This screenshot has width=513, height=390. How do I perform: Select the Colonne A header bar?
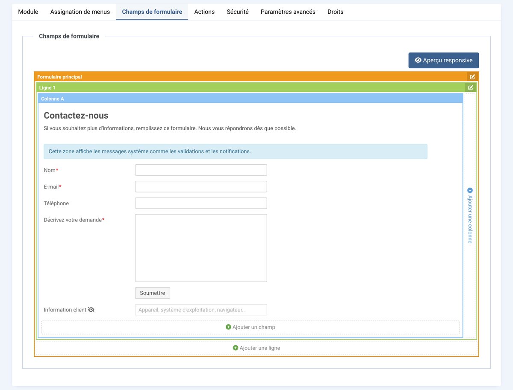[251, 99]
